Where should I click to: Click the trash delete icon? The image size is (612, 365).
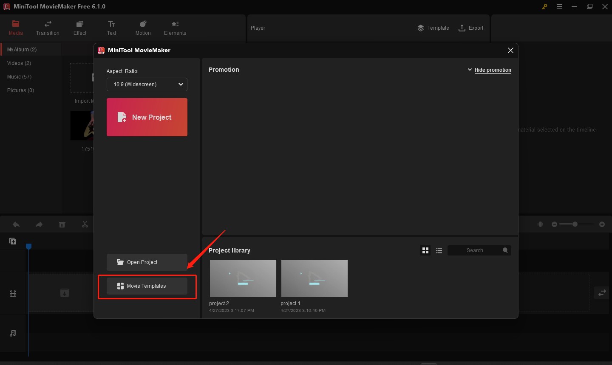(62, 225)
